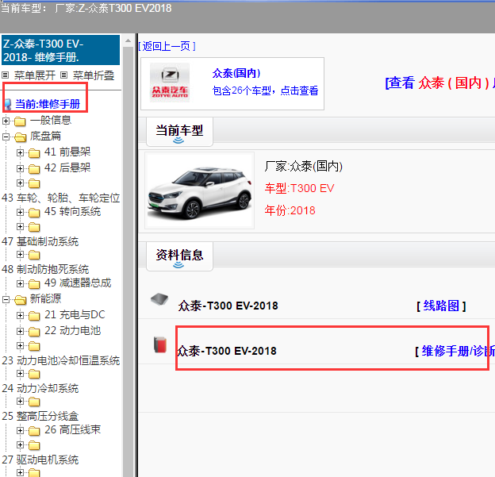Click the Zotye brand logo image

pyautogui.click(x=170, y=83)
